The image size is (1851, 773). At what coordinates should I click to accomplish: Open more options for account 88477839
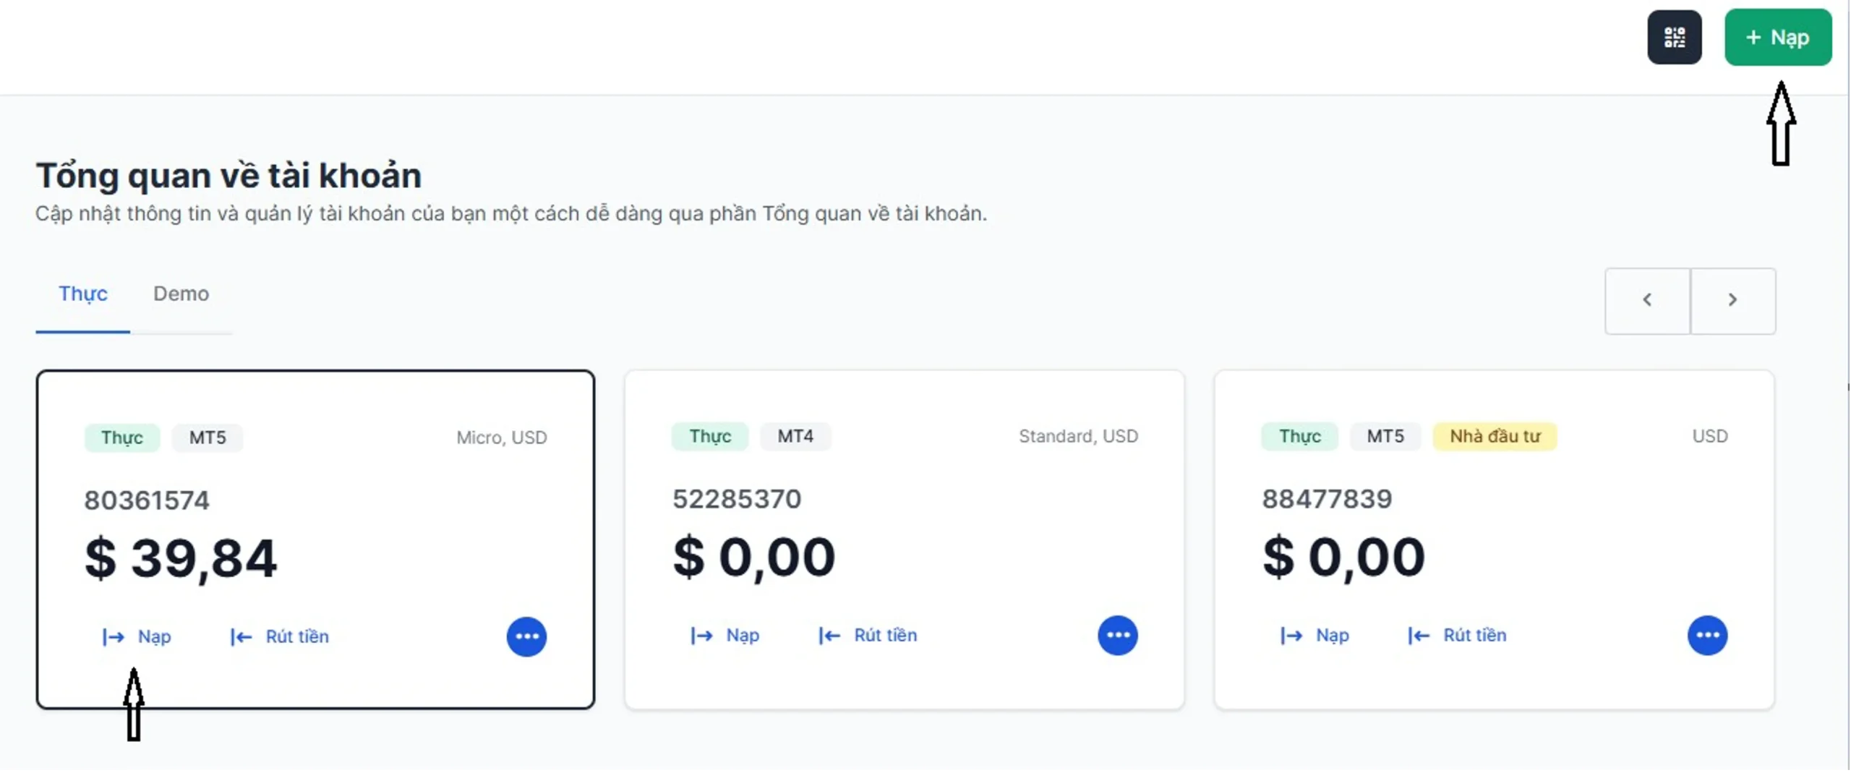coord(1707,635)
